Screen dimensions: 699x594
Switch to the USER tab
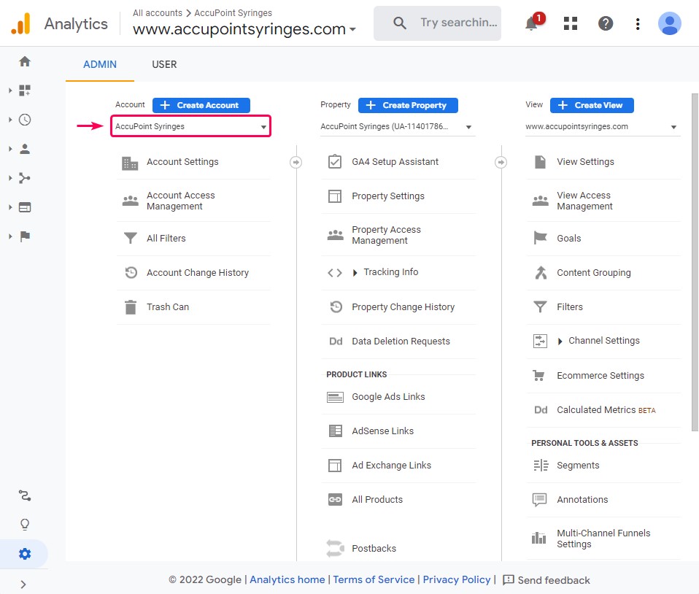click(x=164, y=65)
